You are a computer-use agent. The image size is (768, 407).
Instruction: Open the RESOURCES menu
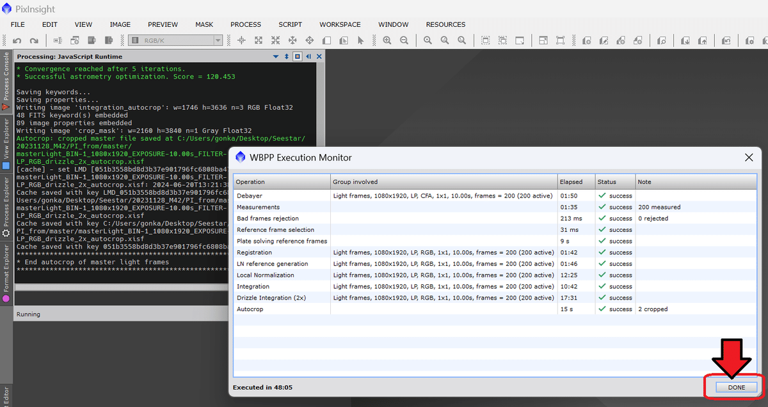(445, 24)
